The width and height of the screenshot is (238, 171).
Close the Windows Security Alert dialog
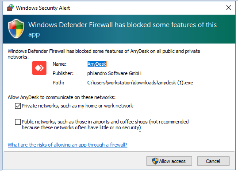pyautogui.click(x=229, y=8)
